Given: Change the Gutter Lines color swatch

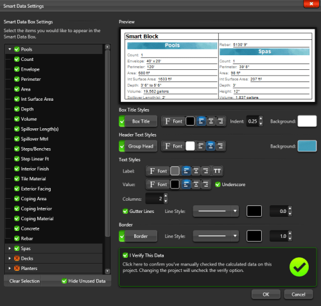Looking at the screenshot, I should pos(254,211).
